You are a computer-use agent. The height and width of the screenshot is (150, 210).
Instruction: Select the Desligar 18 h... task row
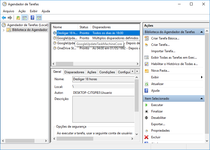point(96,33)
